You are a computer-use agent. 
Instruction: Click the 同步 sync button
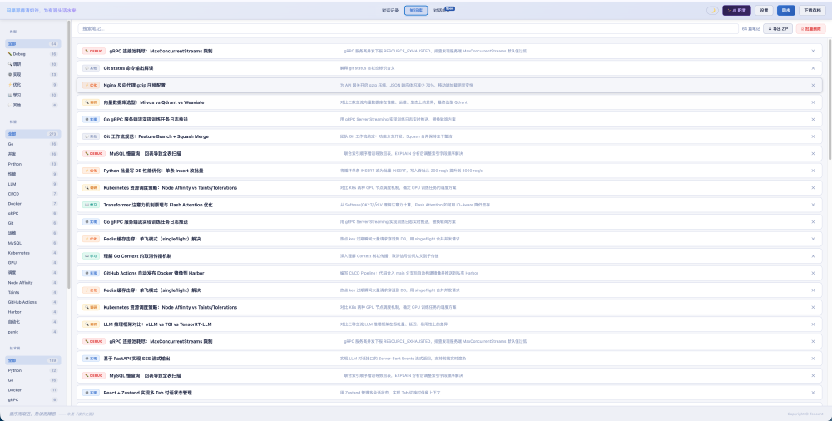coord(786,10)
